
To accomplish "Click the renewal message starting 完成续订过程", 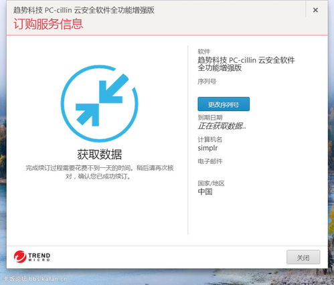I will [100, 172].
